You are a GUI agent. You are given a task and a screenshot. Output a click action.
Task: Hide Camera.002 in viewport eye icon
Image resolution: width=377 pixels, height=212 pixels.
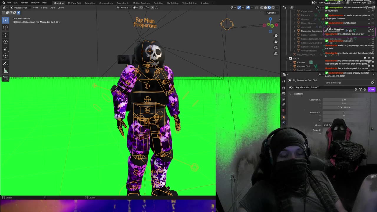coord(369,66)
